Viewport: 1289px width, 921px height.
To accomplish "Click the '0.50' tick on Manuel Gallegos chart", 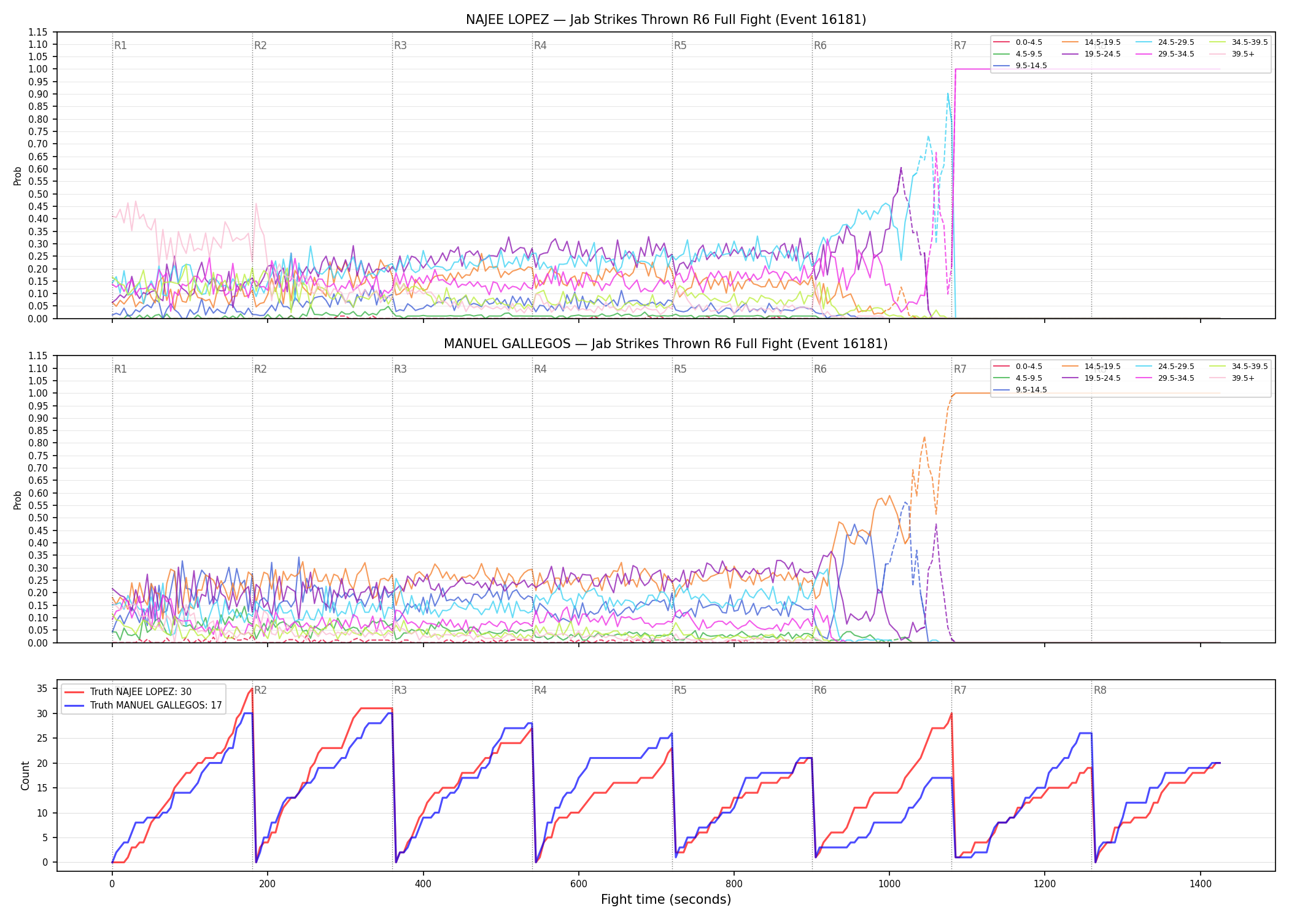I will pyautogui.click(x=38, y=518).
